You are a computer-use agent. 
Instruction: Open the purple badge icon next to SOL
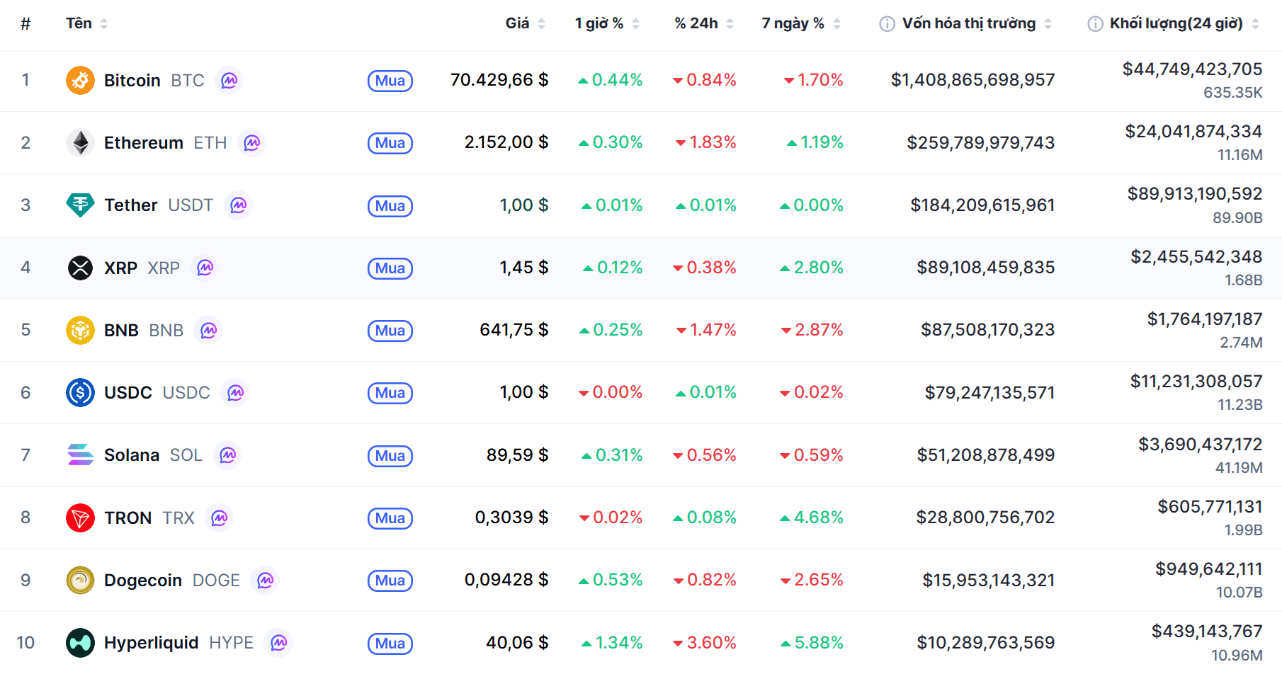(x=227, y=455)
